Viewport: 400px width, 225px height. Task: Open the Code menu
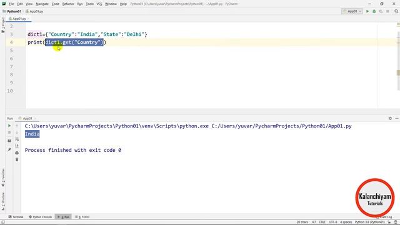[56, 4]
